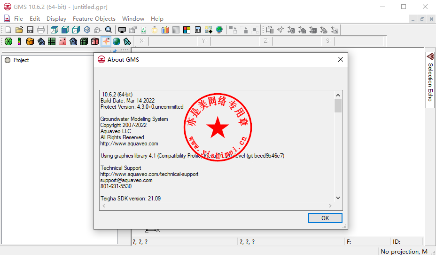Select the open-faced view cube icon
The width and height of the screenshot is (436, 255).
76,30
